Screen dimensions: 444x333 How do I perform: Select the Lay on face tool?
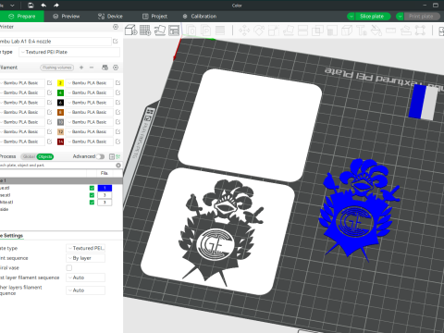pyautogui.click(x=289, y=31)
